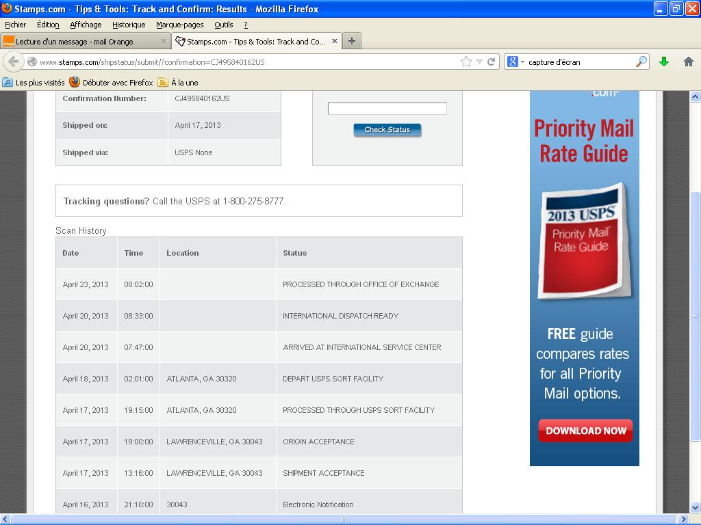This screenshot has height=525, width=701.
Task: Close the Stamps.com tab
Action: (334, 41)
